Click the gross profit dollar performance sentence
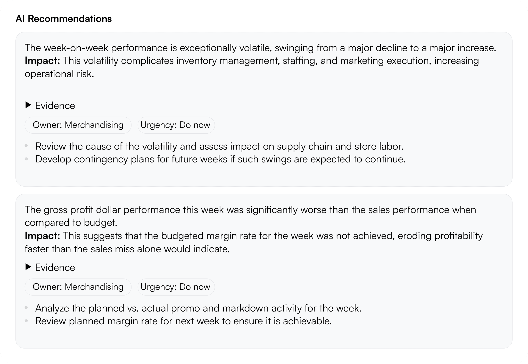Viewport: 528px width, 364px height. [x=250, y=210]
